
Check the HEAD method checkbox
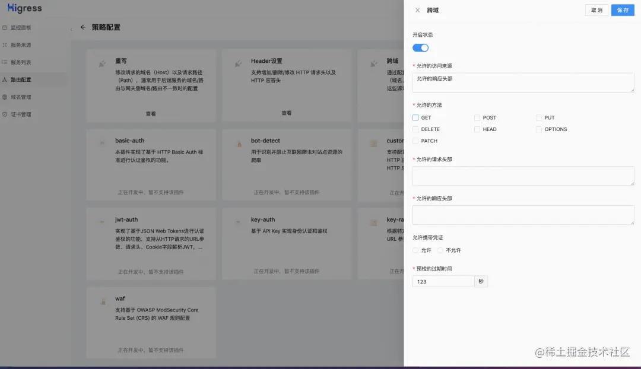coord(477,129)
